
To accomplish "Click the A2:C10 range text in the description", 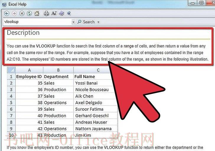I will coord(14,59).
